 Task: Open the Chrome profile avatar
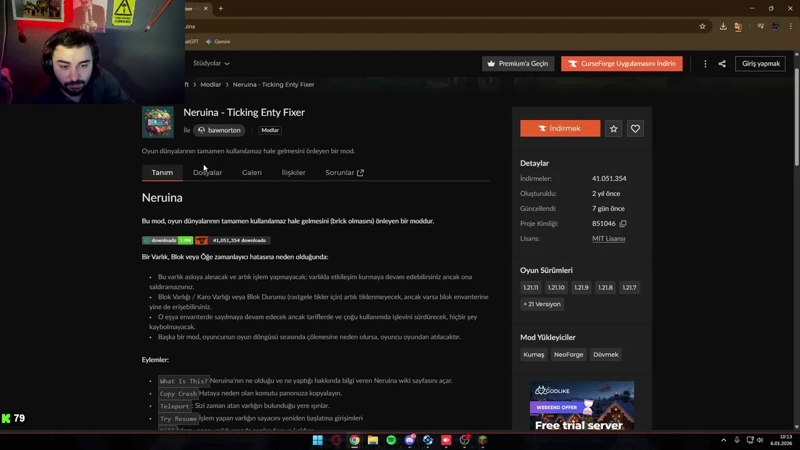click(x=776, y=26)
